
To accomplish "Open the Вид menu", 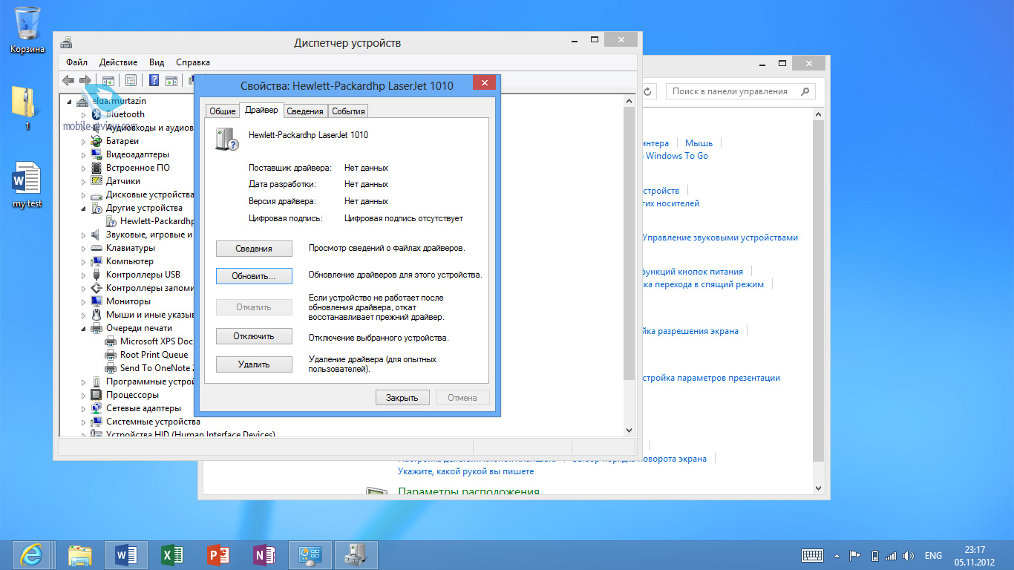I will pos(157,62).
